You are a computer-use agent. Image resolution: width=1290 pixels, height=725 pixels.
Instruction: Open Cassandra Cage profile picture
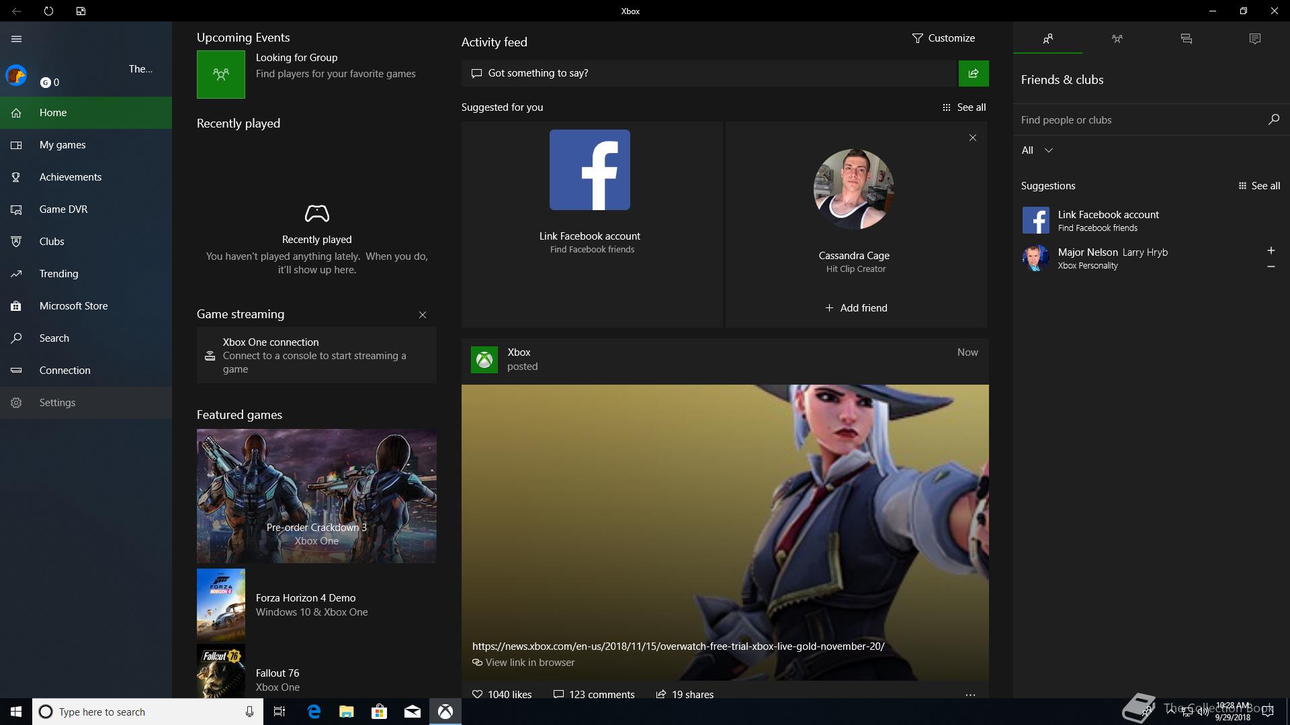(854, 189)
